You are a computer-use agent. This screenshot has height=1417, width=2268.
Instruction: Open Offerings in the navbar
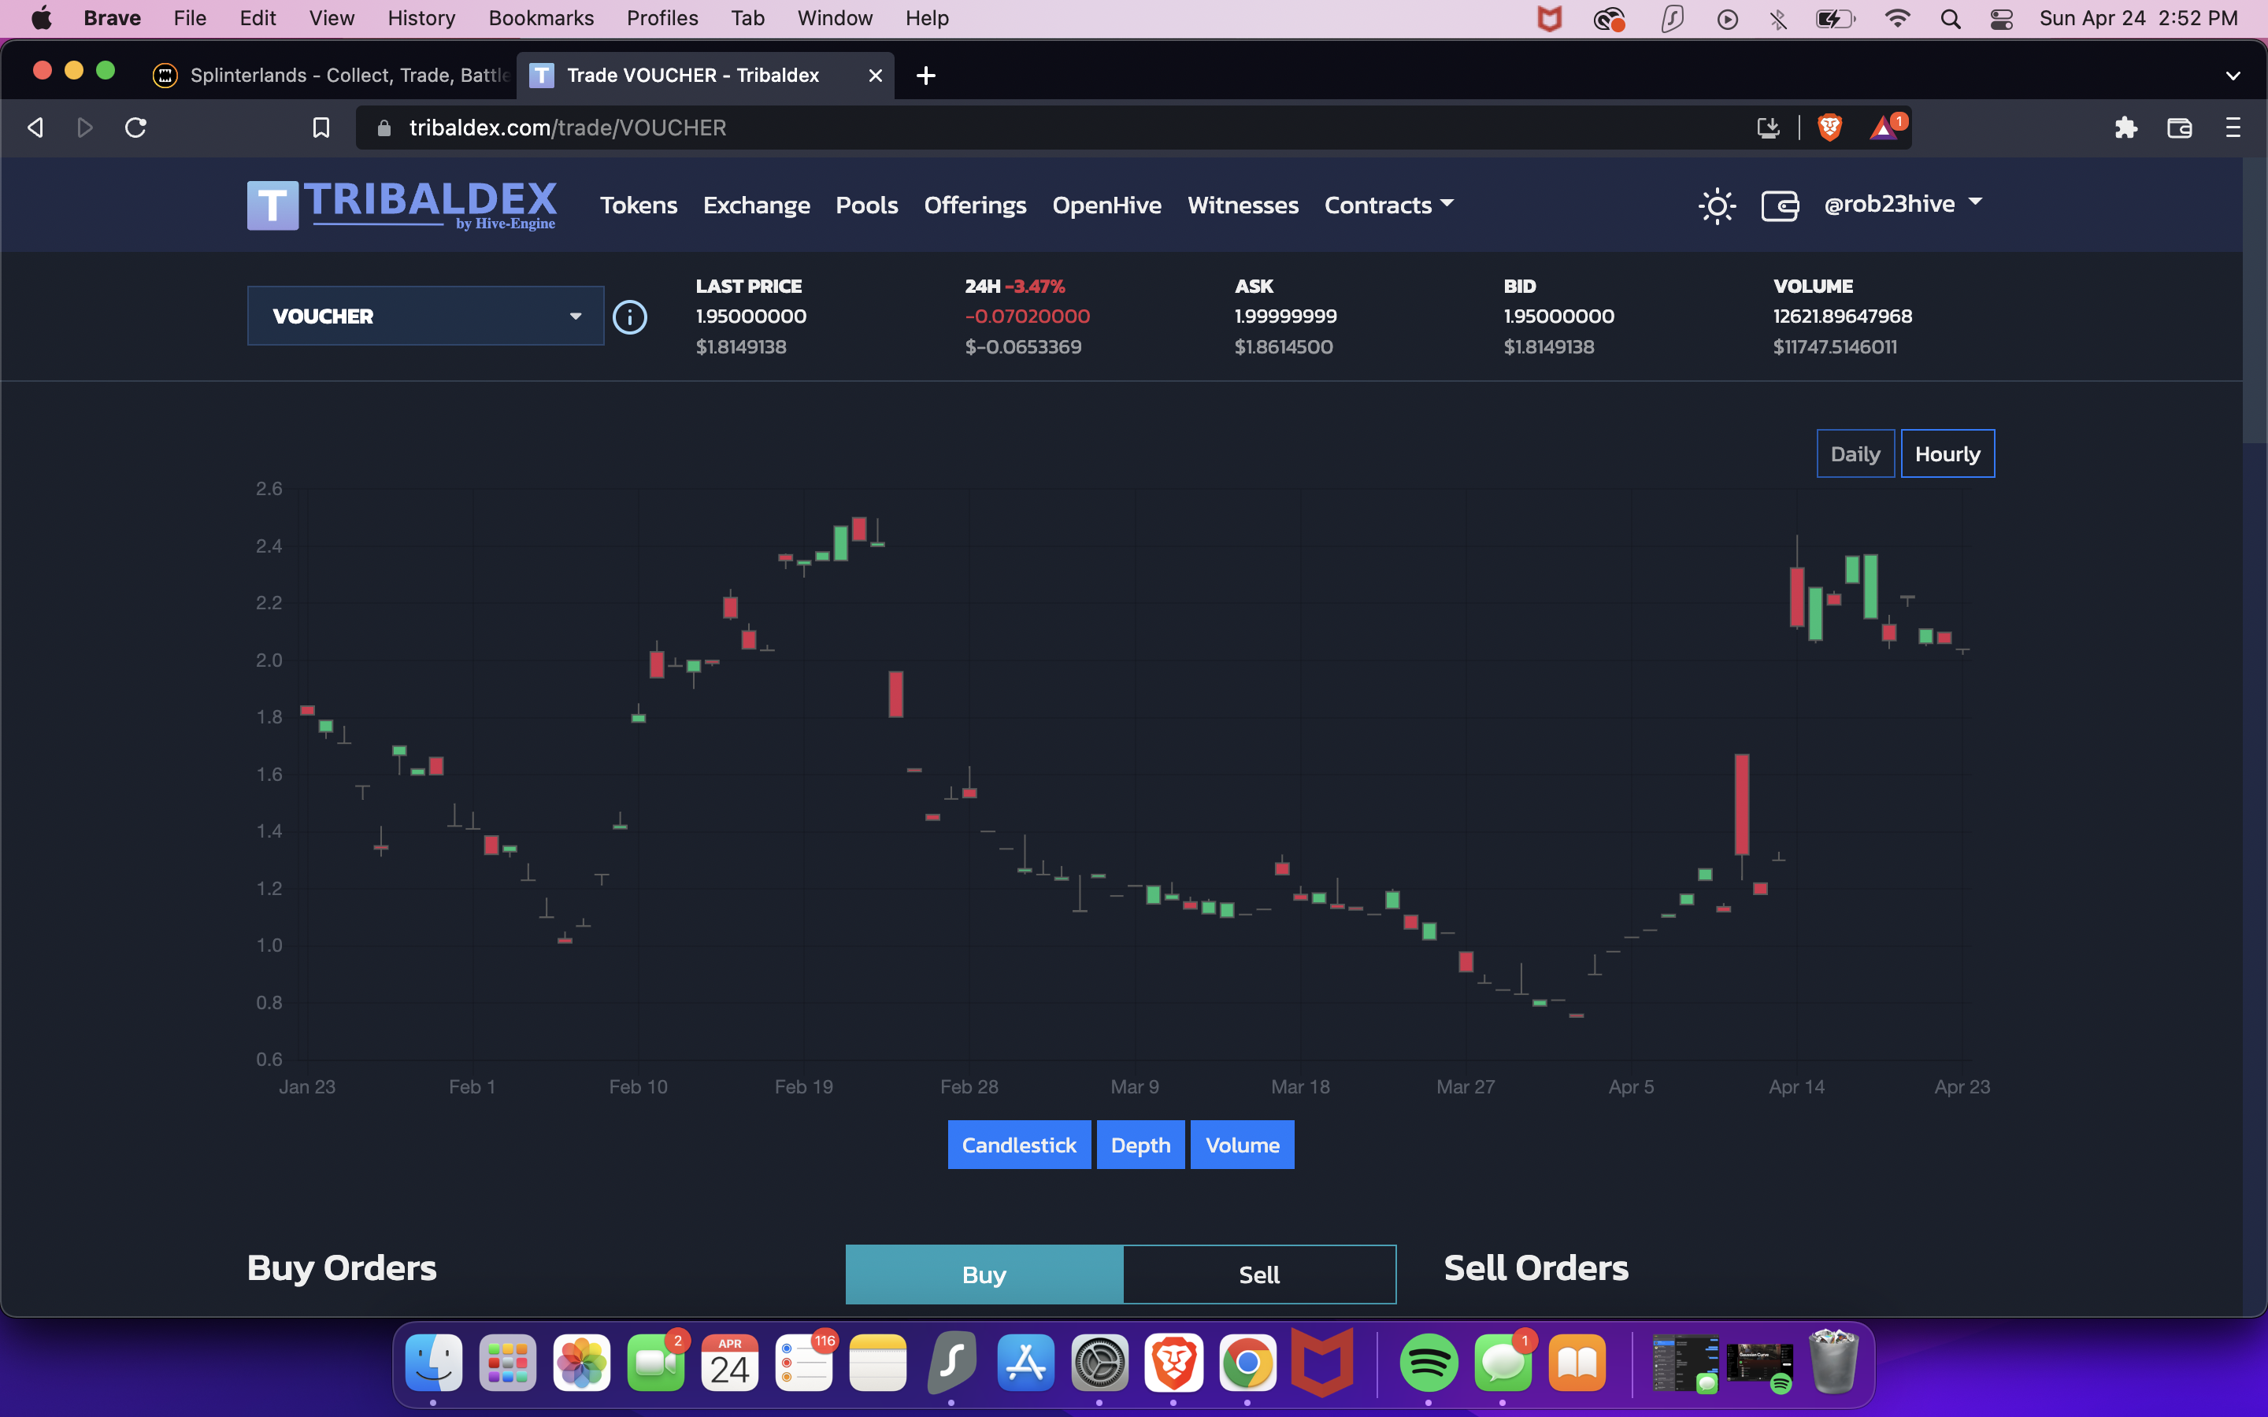[975, 205]
